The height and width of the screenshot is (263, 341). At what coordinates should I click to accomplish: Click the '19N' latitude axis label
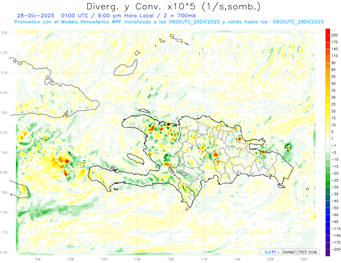click(4, 153)
